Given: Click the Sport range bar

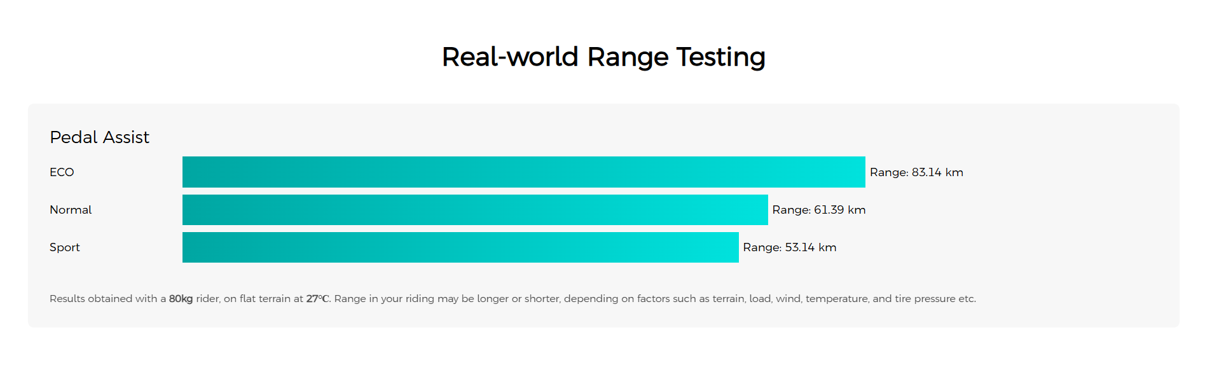Looking at the screenshot, I should tap(460, 247).
